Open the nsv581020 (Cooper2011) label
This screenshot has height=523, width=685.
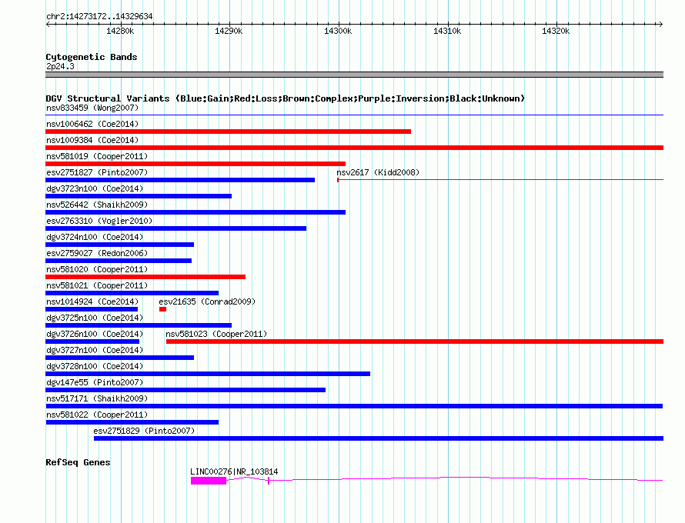[x=97, y=269]
